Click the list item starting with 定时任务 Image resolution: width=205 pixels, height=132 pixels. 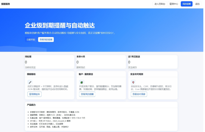[x=49, y=127]
